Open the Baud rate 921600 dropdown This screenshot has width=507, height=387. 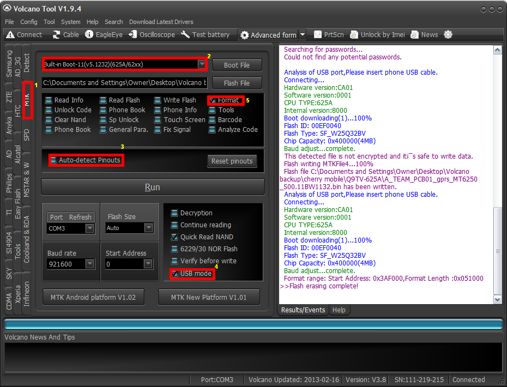(x=89, y=264)
